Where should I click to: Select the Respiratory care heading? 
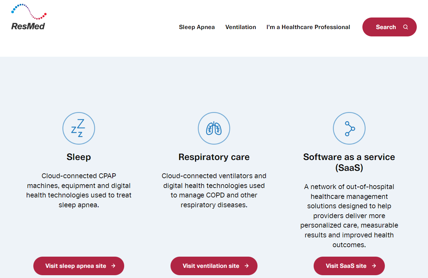click(x=214, y=157)
